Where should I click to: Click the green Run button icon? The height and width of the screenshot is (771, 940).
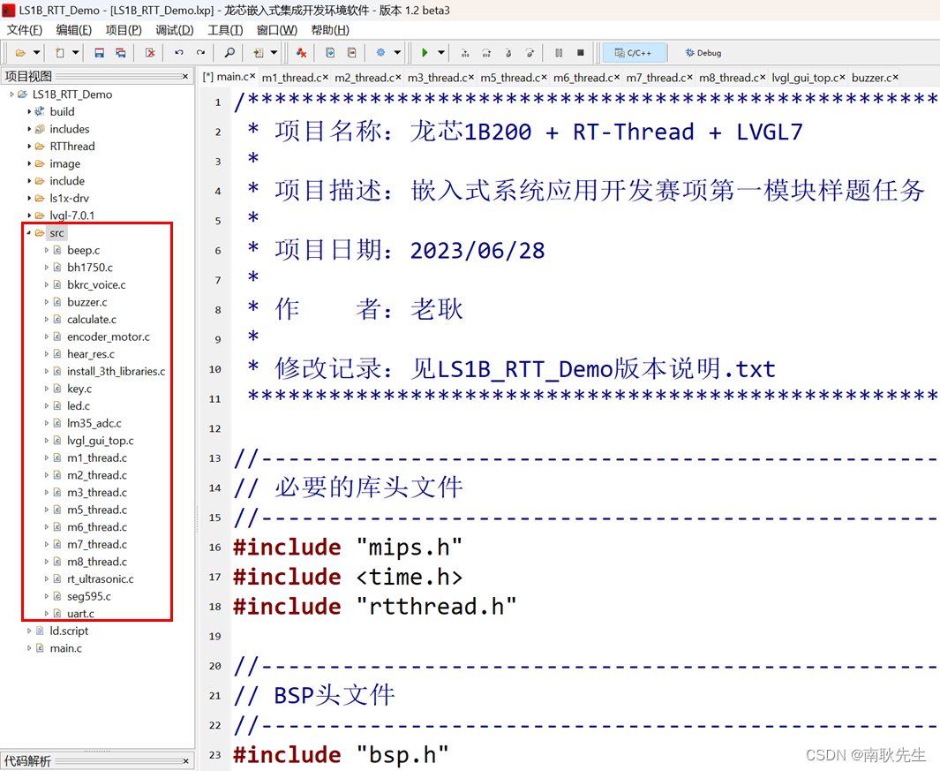click(x=425, y=53)
